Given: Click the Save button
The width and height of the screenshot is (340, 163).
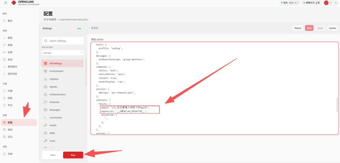Looking at the screenshot, I should click(309, 28).
